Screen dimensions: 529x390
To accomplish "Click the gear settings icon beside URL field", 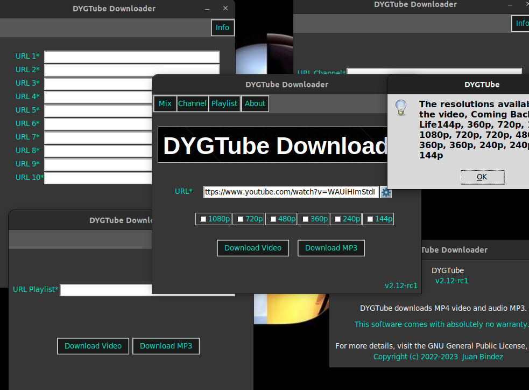I will point(386,192).
